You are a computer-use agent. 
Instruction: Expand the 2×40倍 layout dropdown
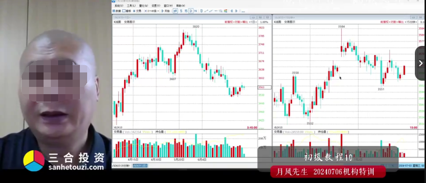point(152,11)
